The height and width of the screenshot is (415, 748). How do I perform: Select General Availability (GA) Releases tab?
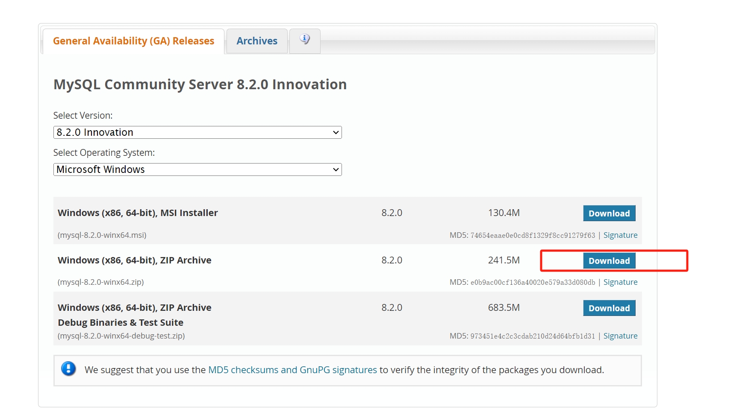point(133,41)
